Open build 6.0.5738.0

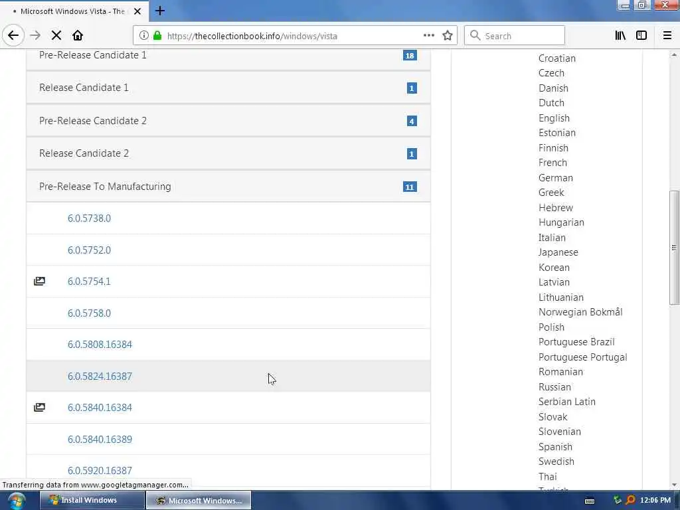point(90,218)
